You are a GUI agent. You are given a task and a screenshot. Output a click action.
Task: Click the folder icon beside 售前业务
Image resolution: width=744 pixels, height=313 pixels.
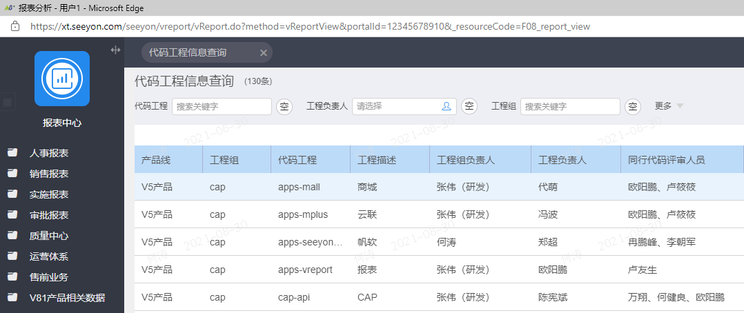coord(12,277)
